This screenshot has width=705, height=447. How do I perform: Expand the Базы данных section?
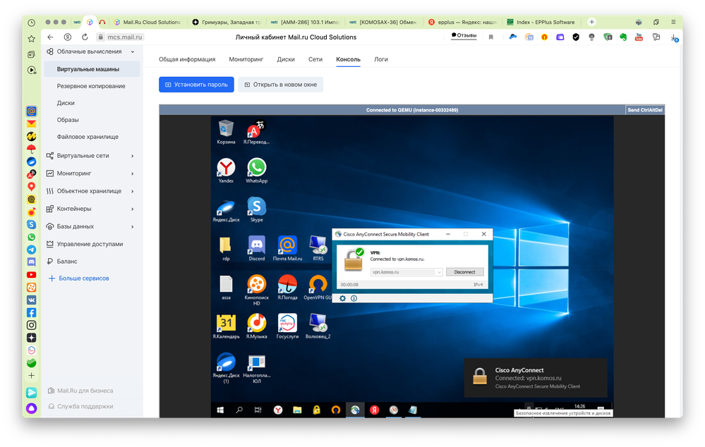tap(133, 227)
